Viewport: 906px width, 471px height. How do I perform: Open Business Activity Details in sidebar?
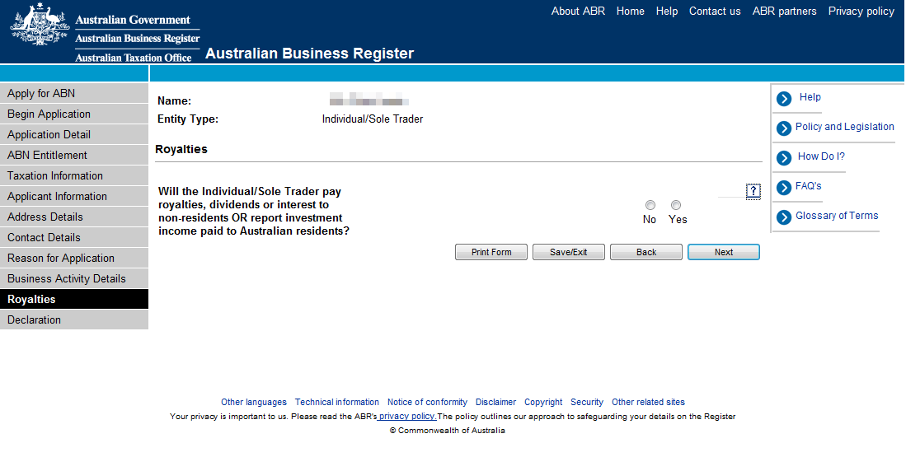click(x=67, y=278)
